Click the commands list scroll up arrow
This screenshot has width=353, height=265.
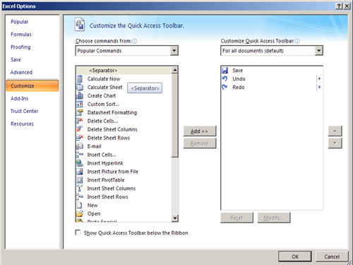[x=174, y=70]
